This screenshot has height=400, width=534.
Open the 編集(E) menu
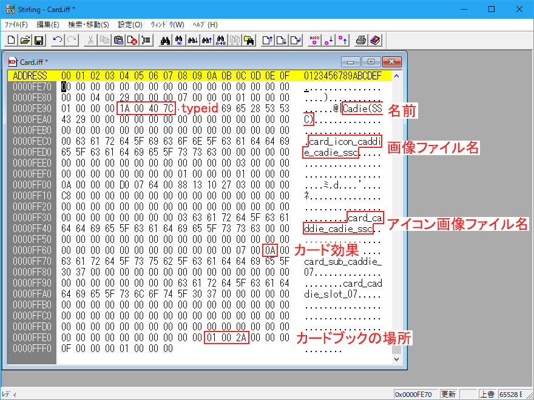point(48,25)
